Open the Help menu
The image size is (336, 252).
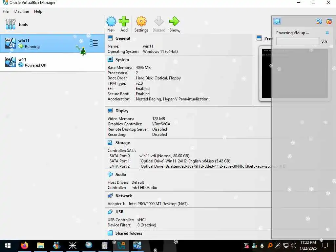pos(38,11)
